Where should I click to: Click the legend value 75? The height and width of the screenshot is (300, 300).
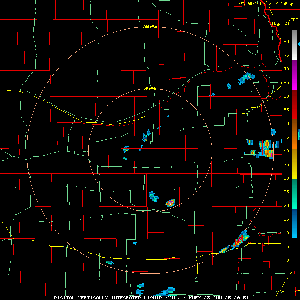point(286,55)
